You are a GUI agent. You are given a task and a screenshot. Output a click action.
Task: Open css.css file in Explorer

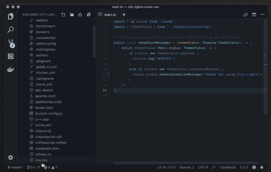coord(56,160)
